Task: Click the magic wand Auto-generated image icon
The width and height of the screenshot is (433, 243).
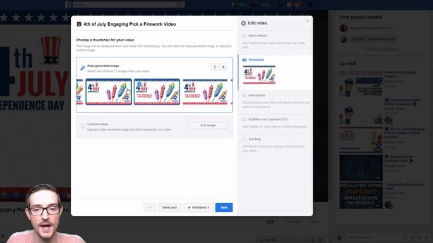Action: 83,68
